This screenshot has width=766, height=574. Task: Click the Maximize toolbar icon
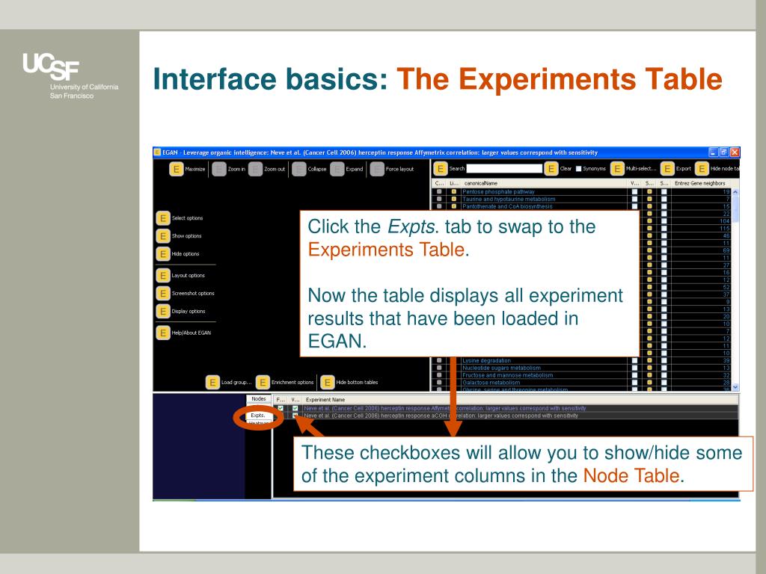pyautogui.click(x=176, y=169)
